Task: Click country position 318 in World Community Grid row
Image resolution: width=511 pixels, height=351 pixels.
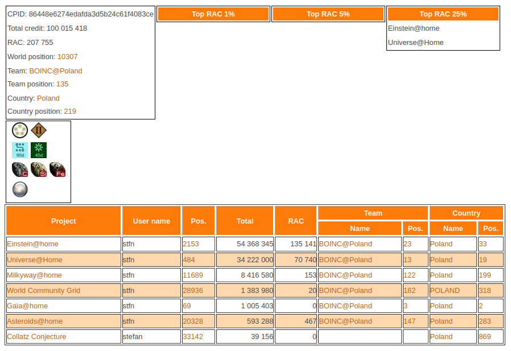Action: tap(485, 290)
